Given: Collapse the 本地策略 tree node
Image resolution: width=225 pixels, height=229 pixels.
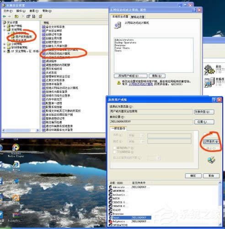Looking at the screenshot, I should pos(5,30).
